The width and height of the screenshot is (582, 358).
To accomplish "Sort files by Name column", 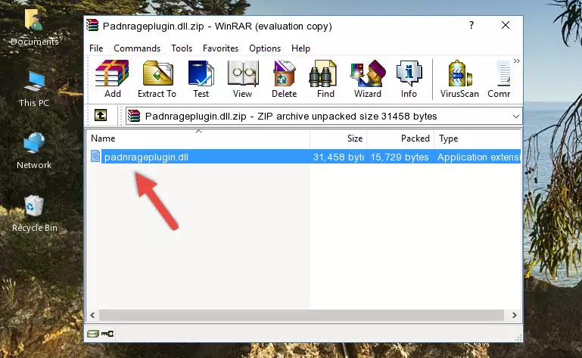I will click(x=198, y=139).
